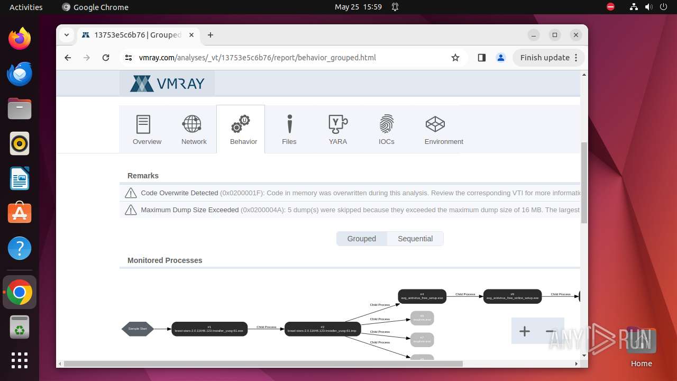Open the Files report tab

tap(289, 130)
